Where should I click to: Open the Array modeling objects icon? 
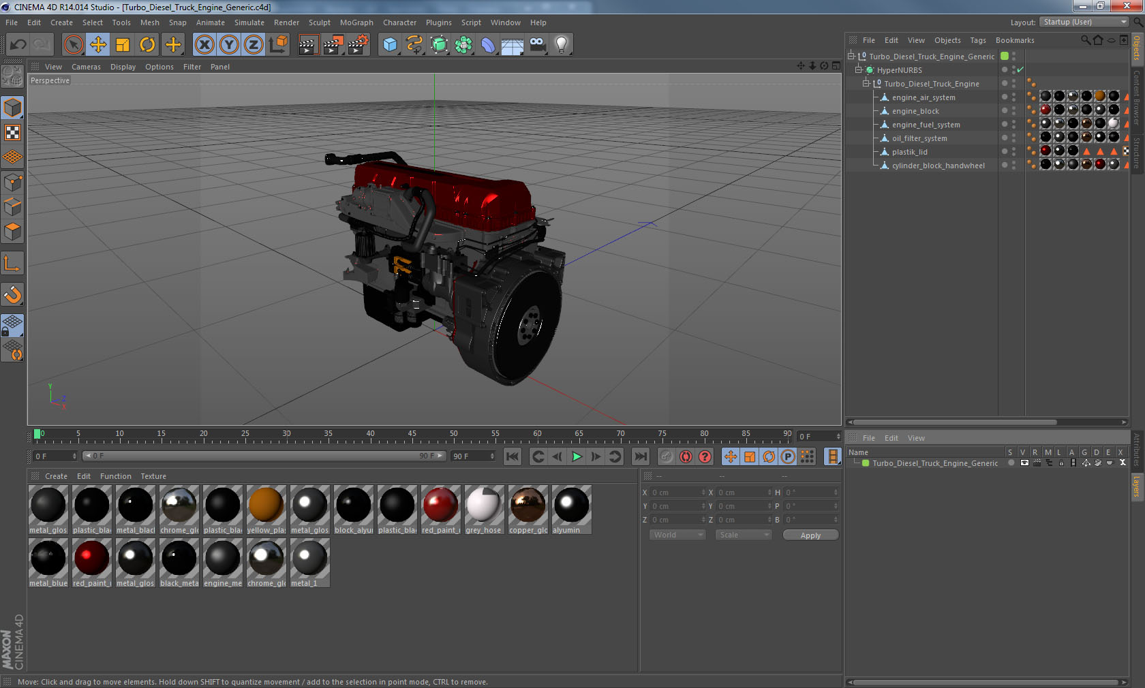(x=463, y=45)
